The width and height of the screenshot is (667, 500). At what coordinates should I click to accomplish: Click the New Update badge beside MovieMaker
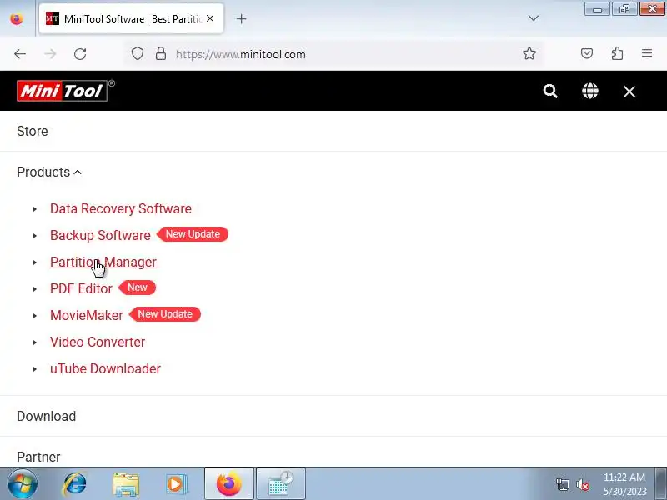(165, 314)
